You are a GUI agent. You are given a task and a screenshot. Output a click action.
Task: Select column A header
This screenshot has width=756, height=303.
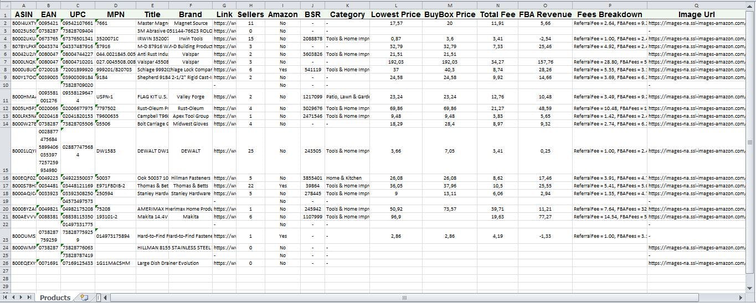24,5
